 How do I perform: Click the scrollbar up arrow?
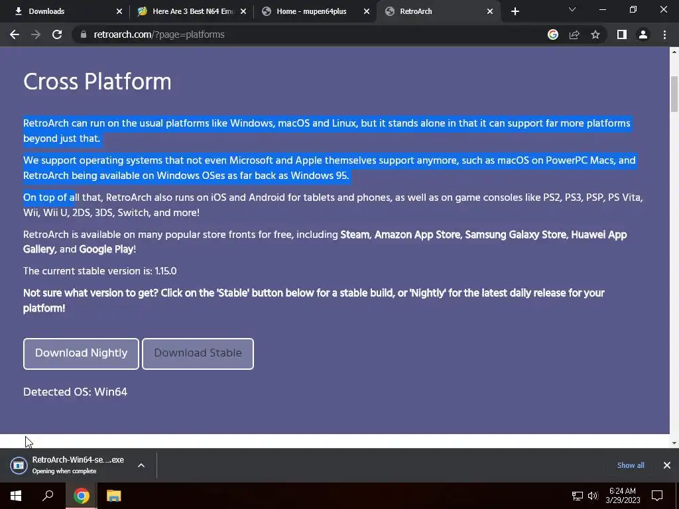coord(674,52)
